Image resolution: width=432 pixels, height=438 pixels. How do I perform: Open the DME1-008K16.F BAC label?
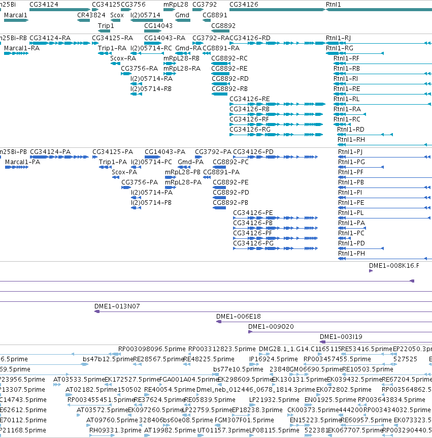coord(394,266)
